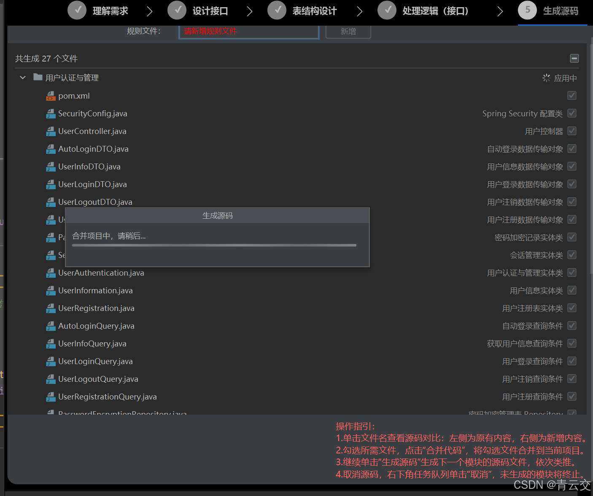Toggle checkbox for 会话管理实体类

click(572, 255)
